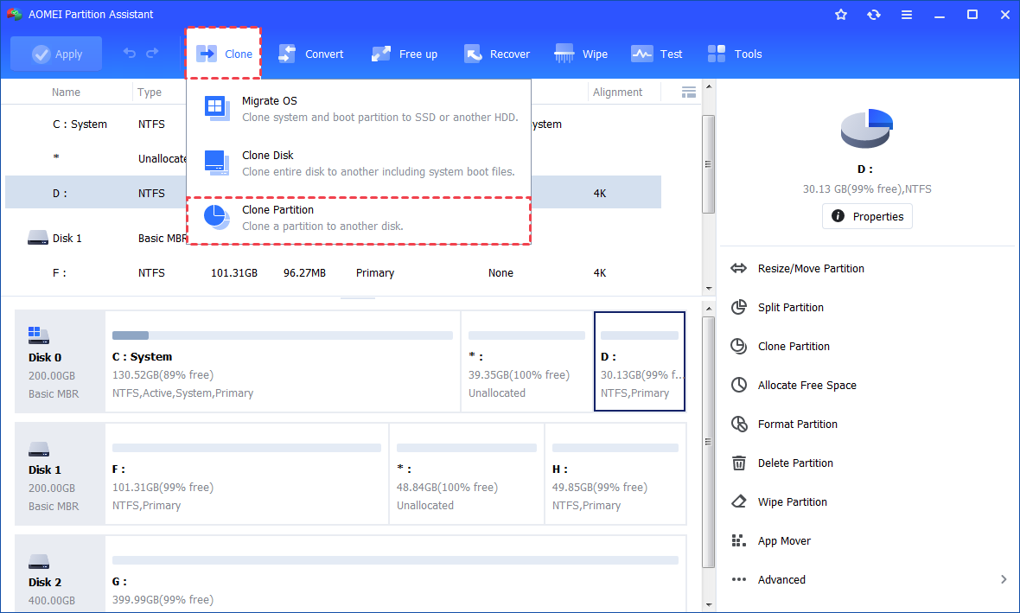The height and width of the screenshot is (613, 1020).
Task: Click the App Mover grid icon
Action: pyautogui.click(x=738, y=540)
